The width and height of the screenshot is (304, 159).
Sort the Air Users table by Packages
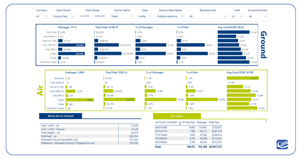tap(202, 122)
